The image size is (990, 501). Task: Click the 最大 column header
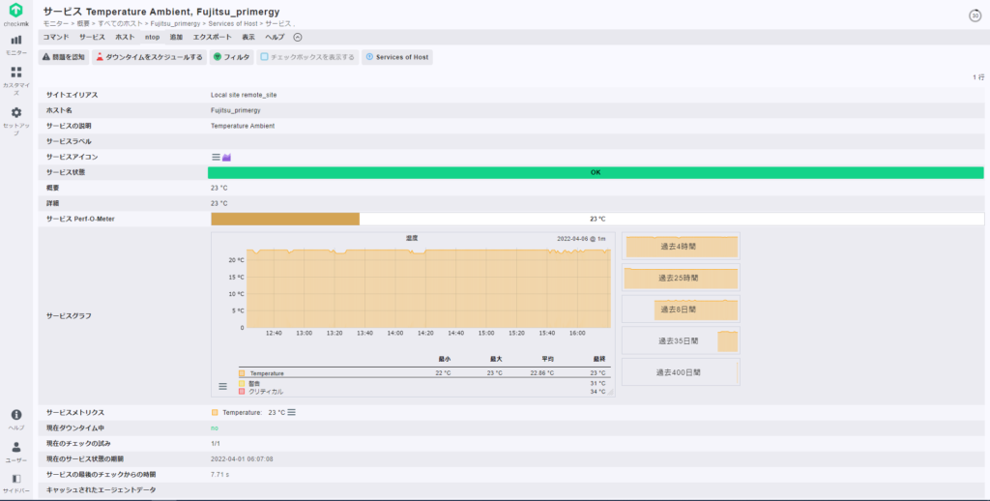coord(496,359)
